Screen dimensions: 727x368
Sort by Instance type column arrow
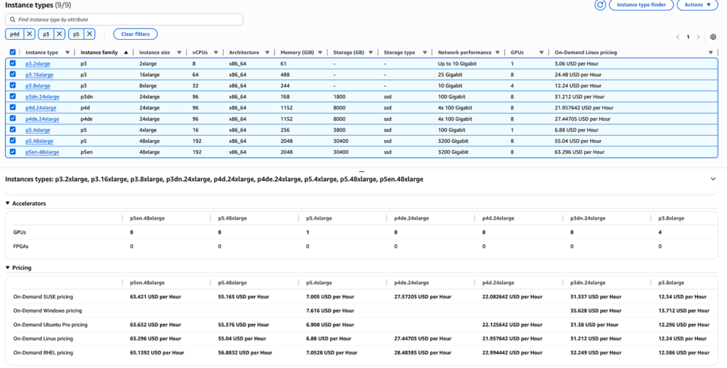click(x=67, y=53)
